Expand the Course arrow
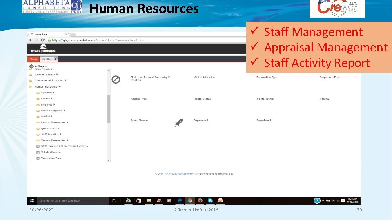Screen dimensions: 392x220 51,99
